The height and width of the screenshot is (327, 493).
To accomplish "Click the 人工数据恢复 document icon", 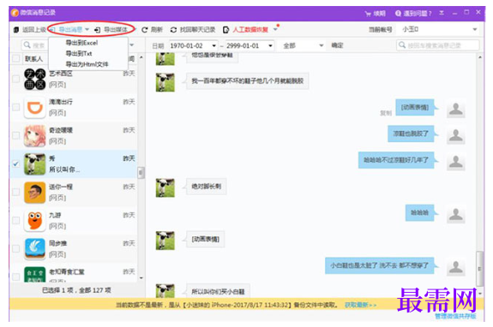I will (225, 30).
